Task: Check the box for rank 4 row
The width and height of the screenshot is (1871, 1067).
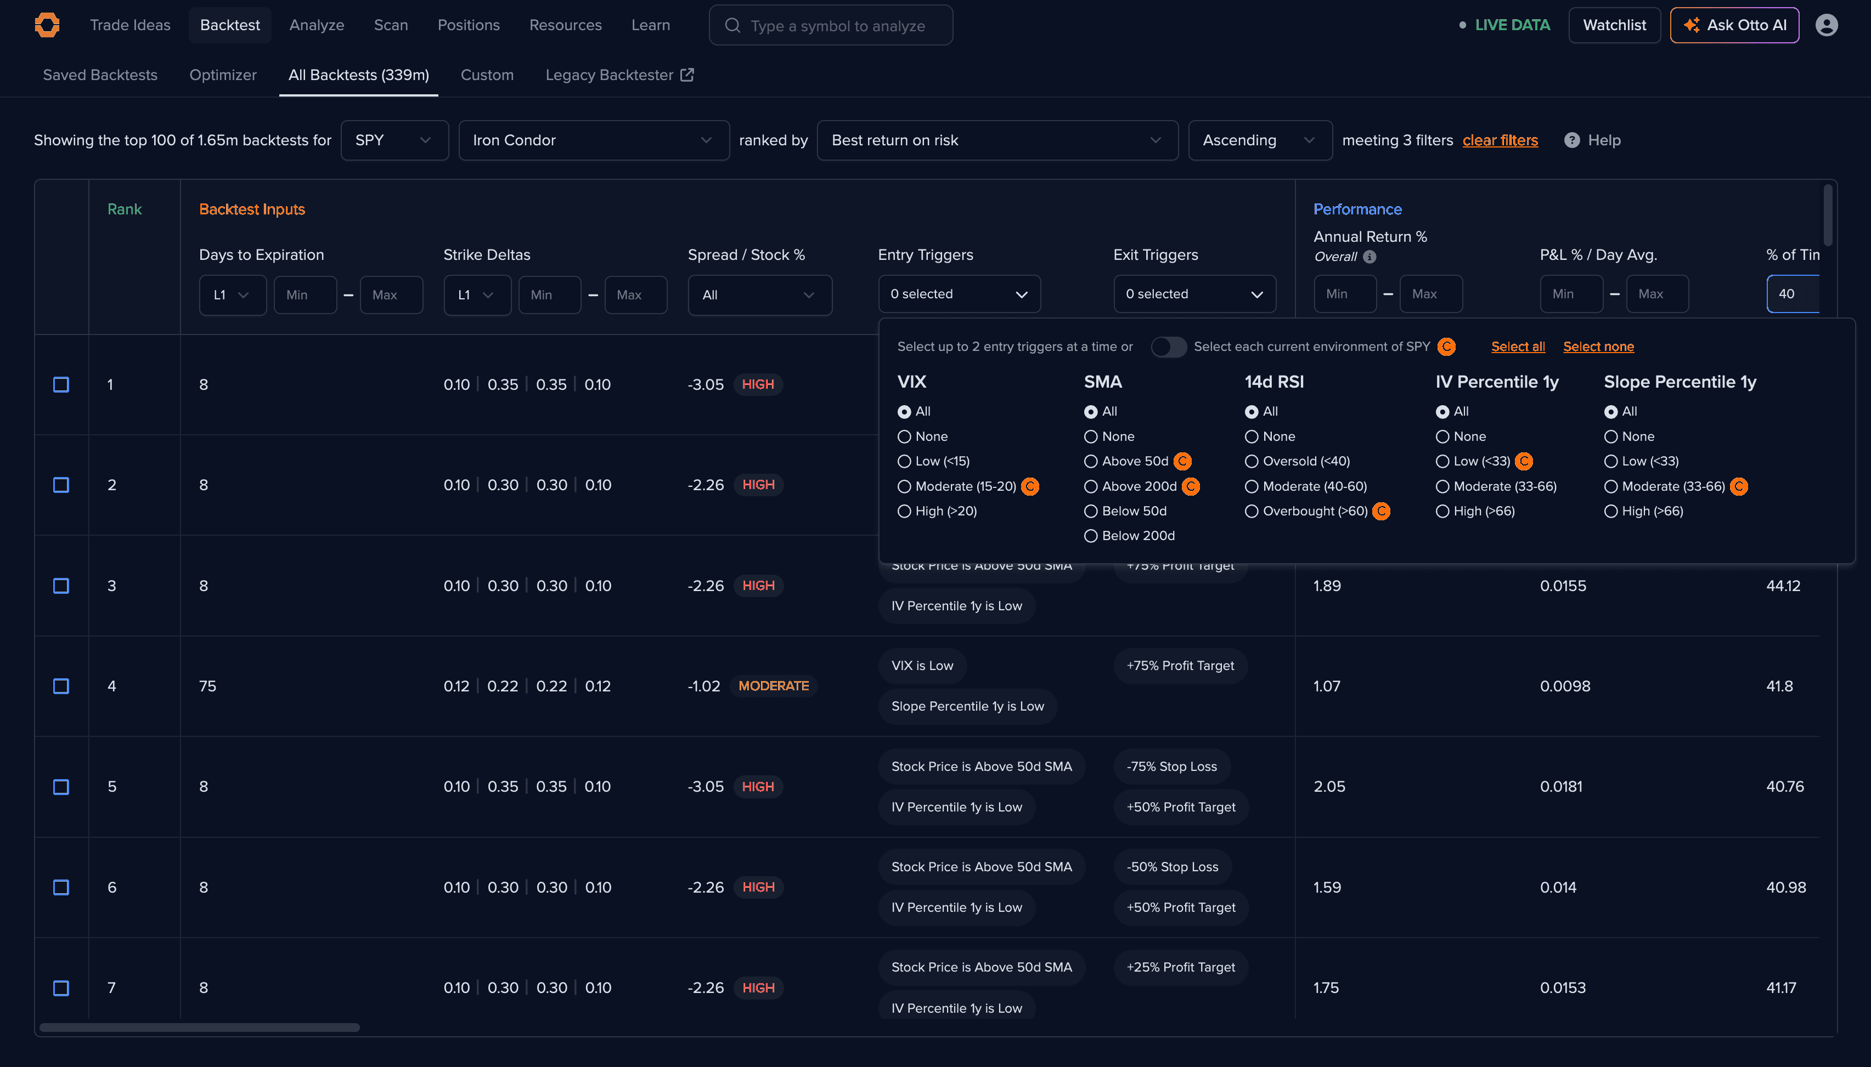Action: coord(61,686)
